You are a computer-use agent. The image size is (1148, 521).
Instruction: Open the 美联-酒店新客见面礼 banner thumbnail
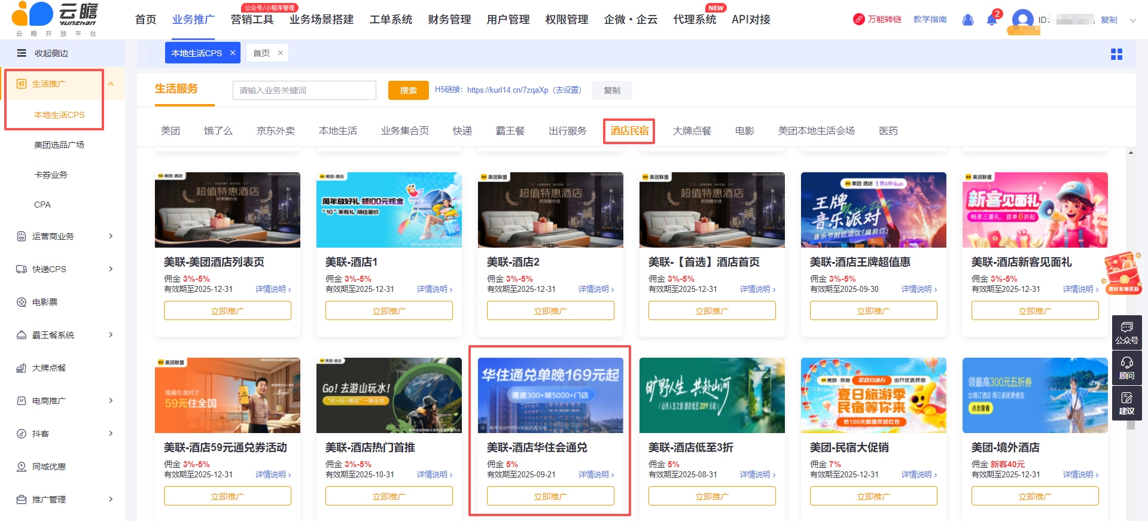1035,210
